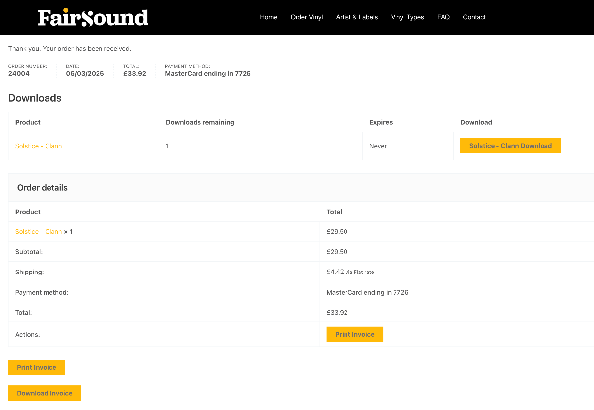Click the Order details heading

[43, 188]
